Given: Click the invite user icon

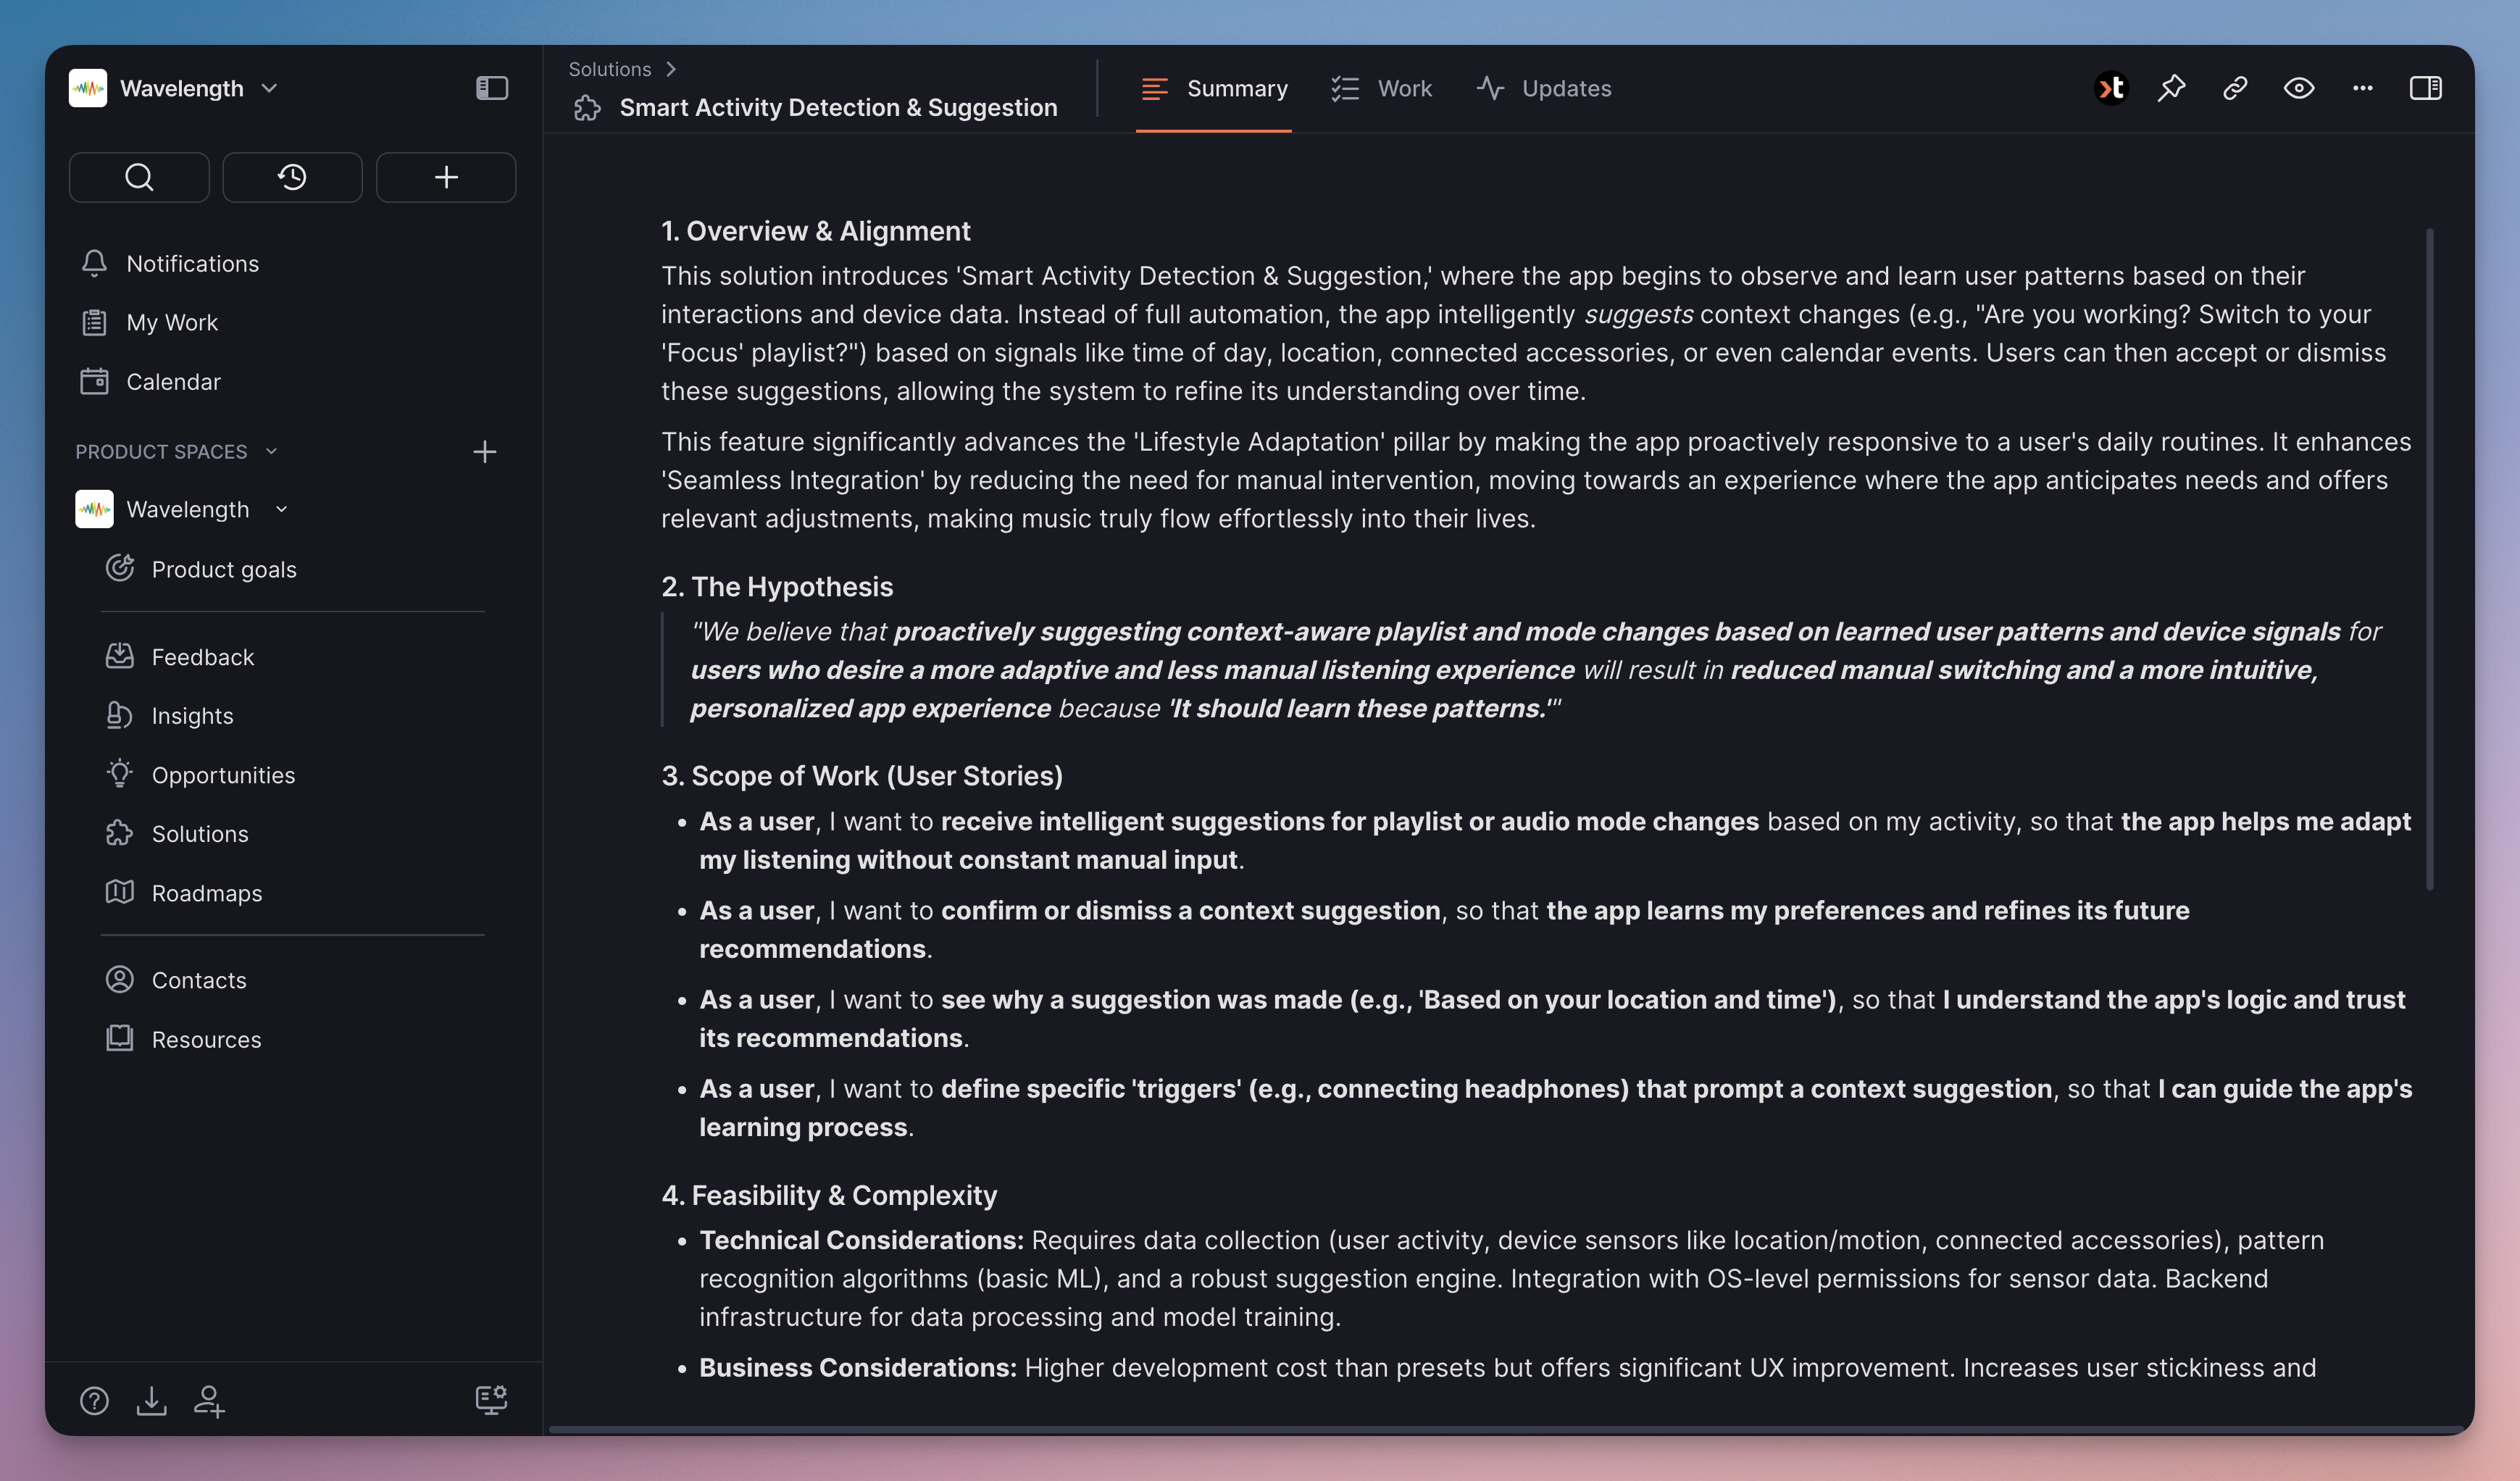Looking at the screenshot, I should point(209,1400).
